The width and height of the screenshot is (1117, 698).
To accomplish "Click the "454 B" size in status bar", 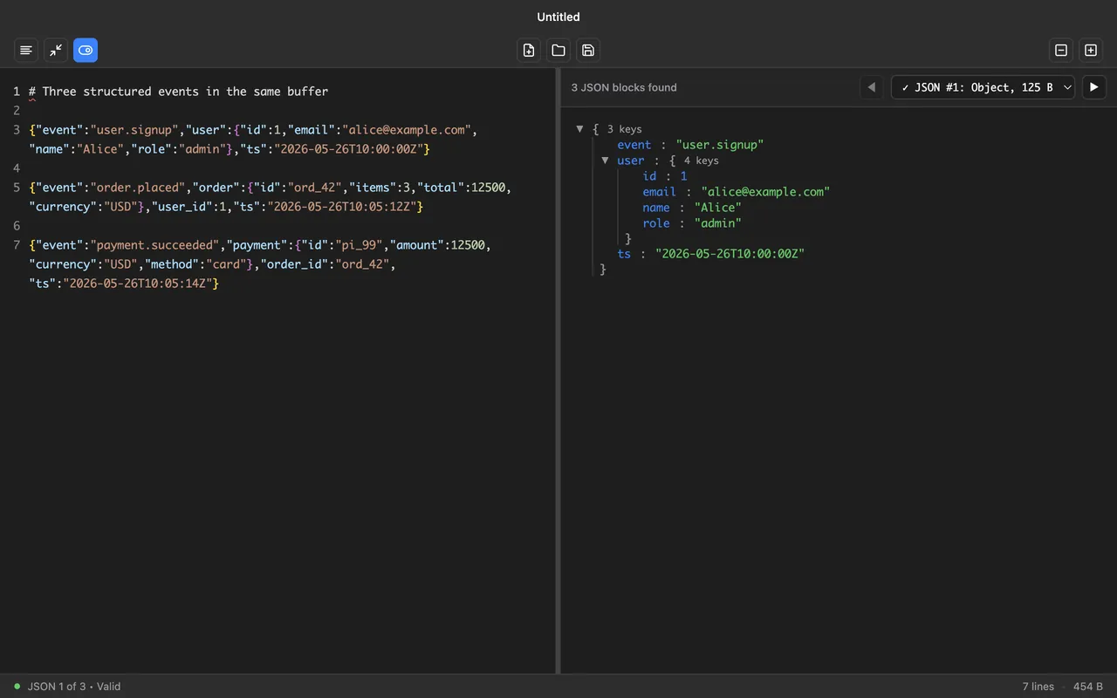I will click(1088, 687).
